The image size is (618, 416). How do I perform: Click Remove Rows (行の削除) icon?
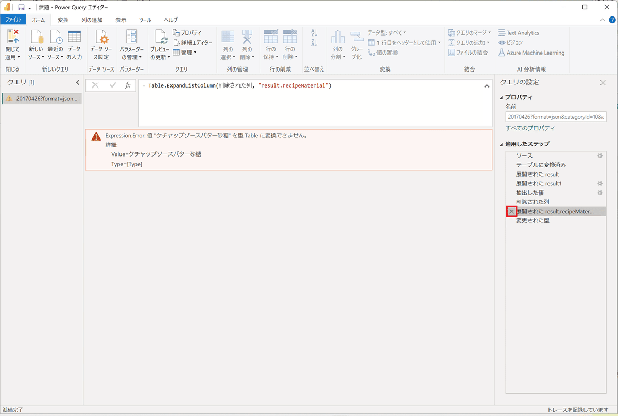pos(290,37)
